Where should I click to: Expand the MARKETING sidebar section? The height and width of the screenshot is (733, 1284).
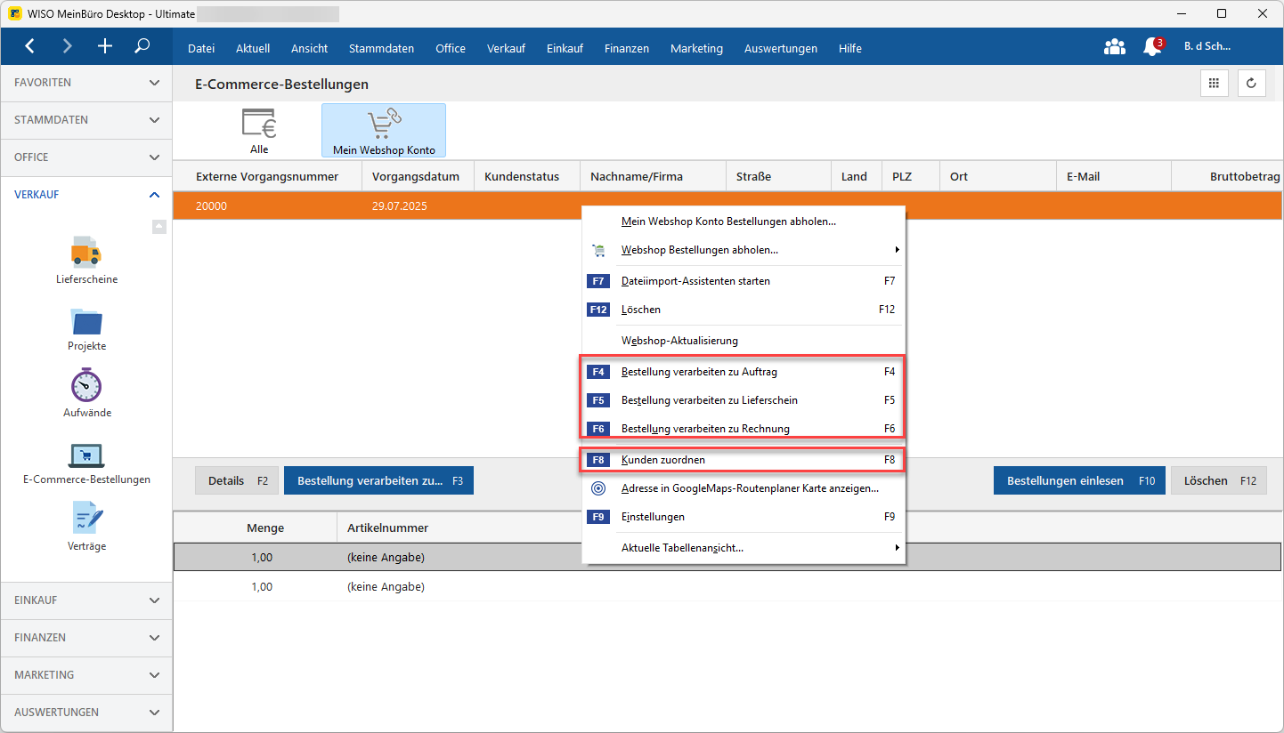86,675
